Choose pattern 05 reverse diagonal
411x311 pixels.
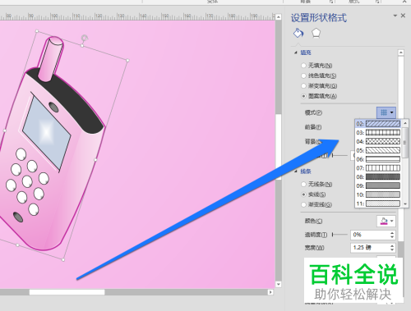378,150
